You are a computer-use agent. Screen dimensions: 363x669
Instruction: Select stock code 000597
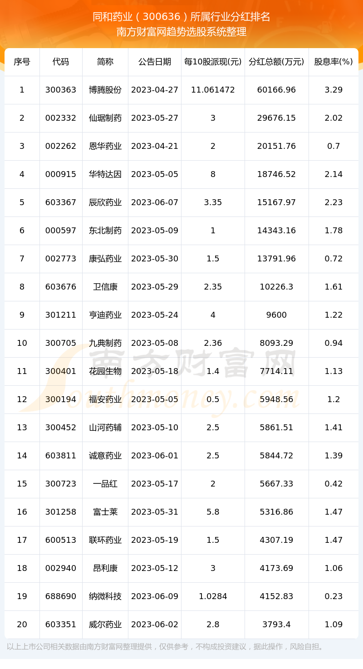pos(61,231)
